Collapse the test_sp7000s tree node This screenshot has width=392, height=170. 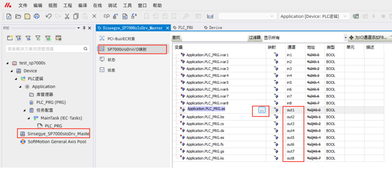click(x=7, y=63)
